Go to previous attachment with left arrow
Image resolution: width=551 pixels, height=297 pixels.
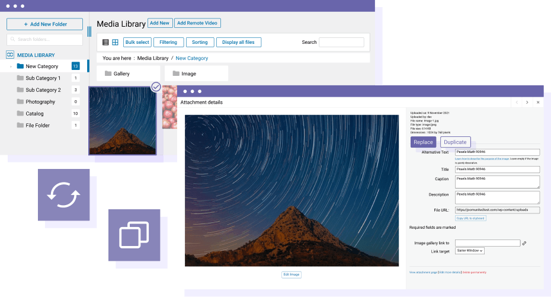click(517, 103)
